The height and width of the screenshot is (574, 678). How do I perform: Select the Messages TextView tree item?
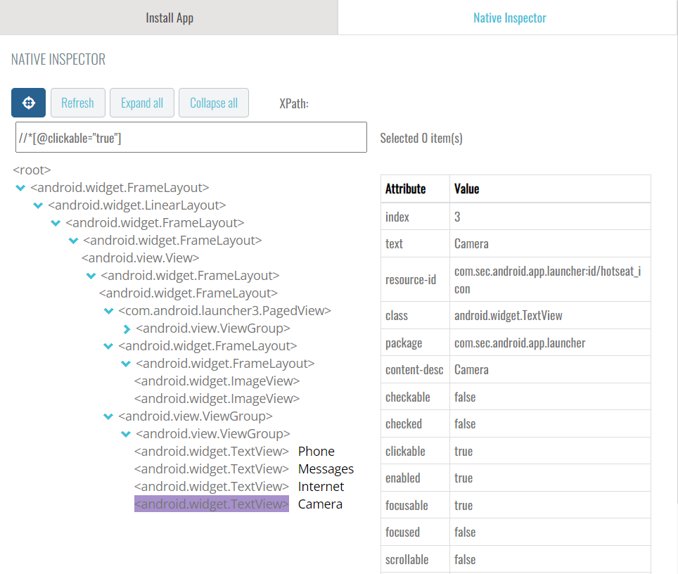click(x=212, y=469)
